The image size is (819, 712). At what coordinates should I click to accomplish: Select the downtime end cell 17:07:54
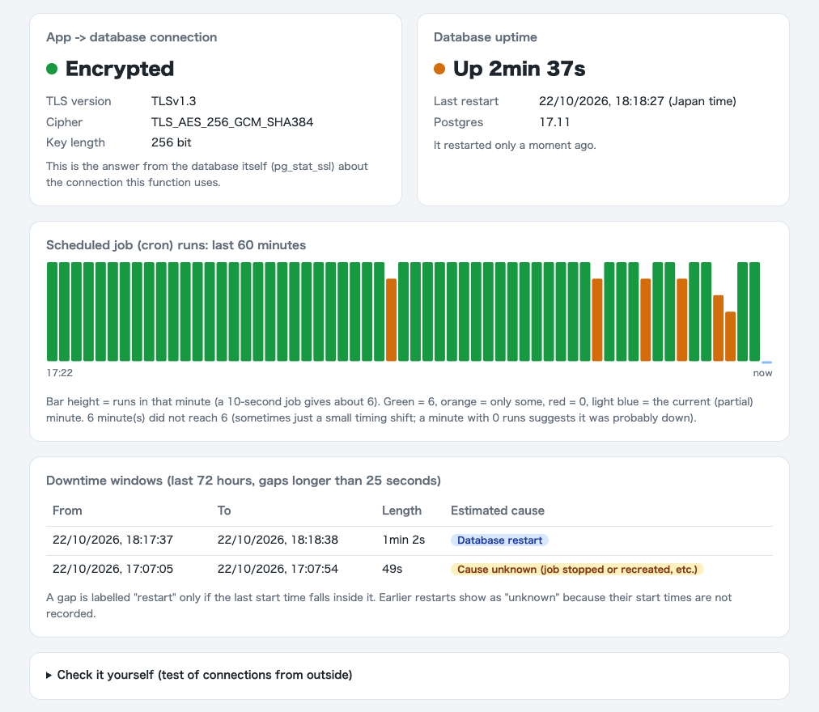tap(278, 570)
